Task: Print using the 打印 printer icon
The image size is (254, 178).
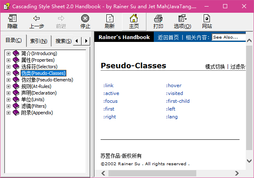Action: pos(158,18)
